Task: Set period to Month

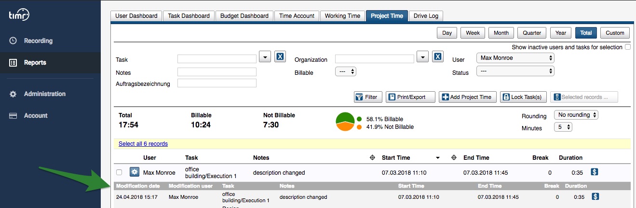Action: tap(501, 33)
